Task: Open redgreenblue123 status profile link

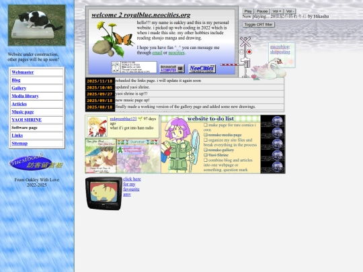Action: coord(124,119)
